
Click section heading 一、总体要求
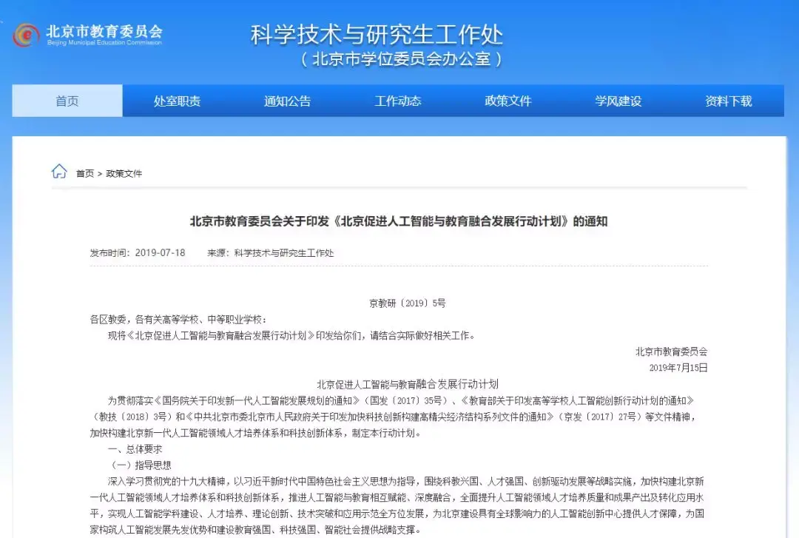pos(135,449)
